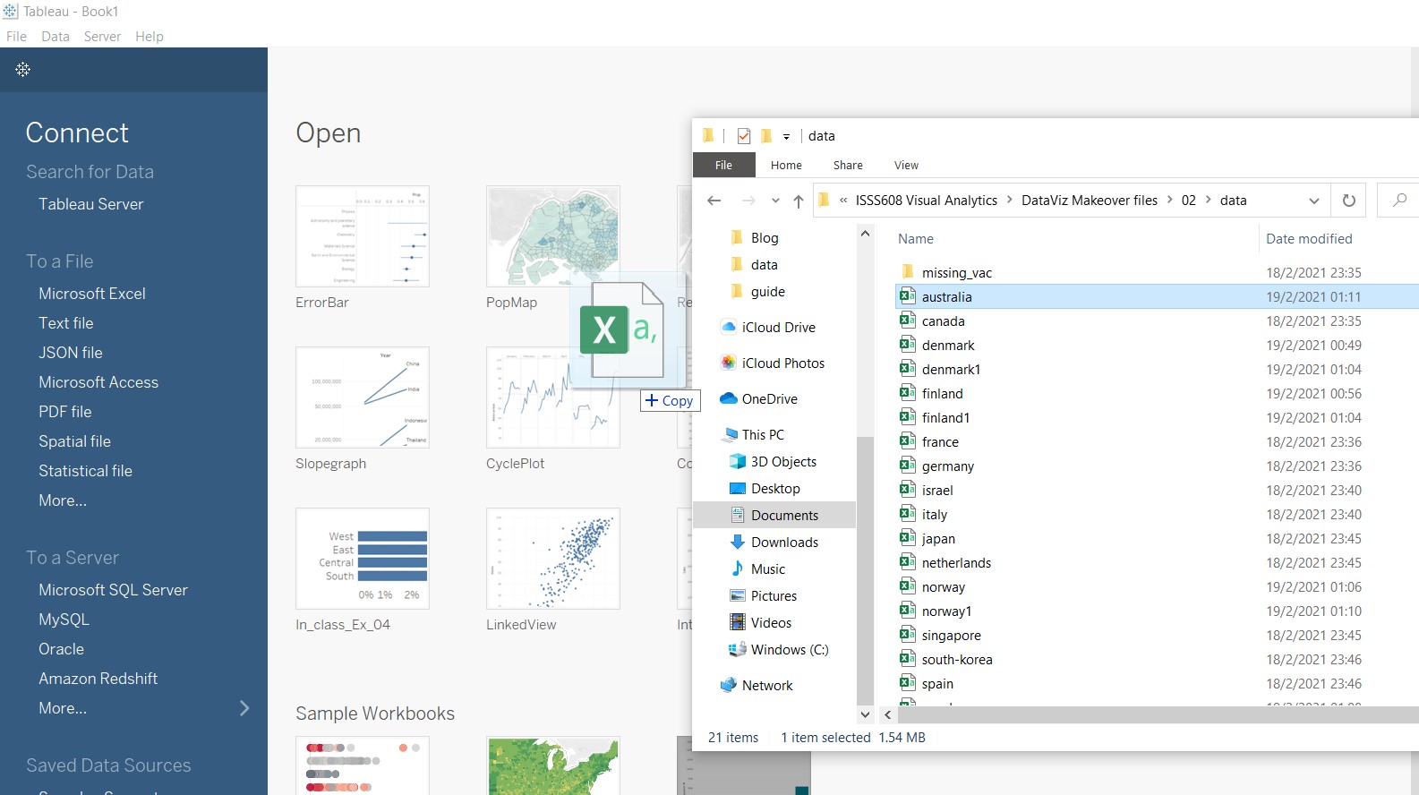Open the Recent locations dropdown arrow
This screenshot has width=1419, height=795.
coord(775,201)
